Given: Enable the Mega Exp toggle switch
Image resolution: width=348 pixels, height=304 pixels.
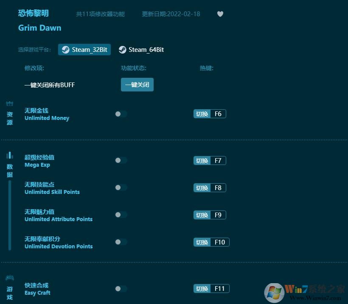Looking at the screenshot, I should 121,160.
